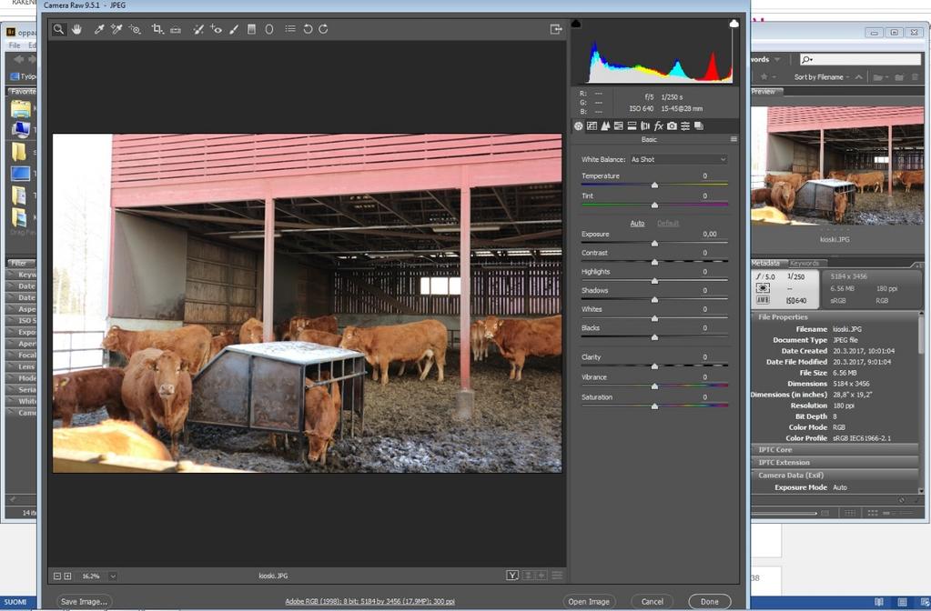Select the Hand tool

76,29
